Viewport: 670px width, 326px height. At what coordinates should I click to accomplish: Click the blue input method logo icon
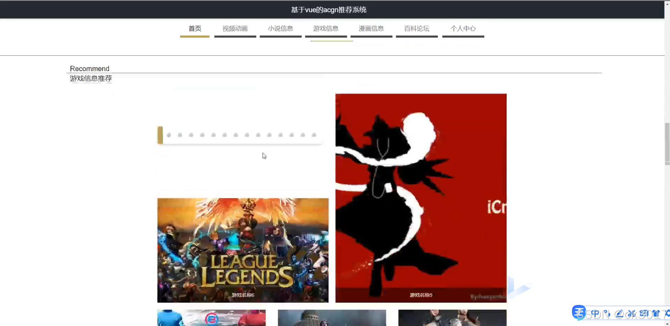tap(579, 313)
